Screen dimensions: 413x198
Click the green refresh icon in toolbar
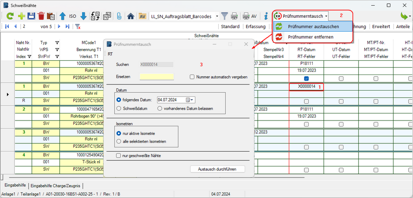10,16
